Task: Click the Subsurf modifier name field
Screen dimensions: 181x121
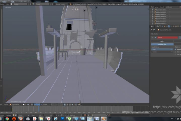Action: [167, 38]
